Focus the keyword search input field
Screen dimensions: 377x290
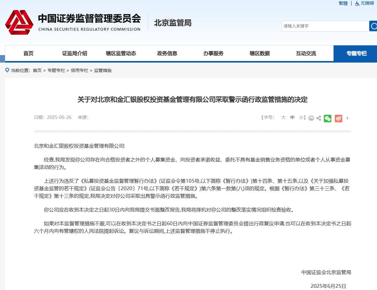325,26
